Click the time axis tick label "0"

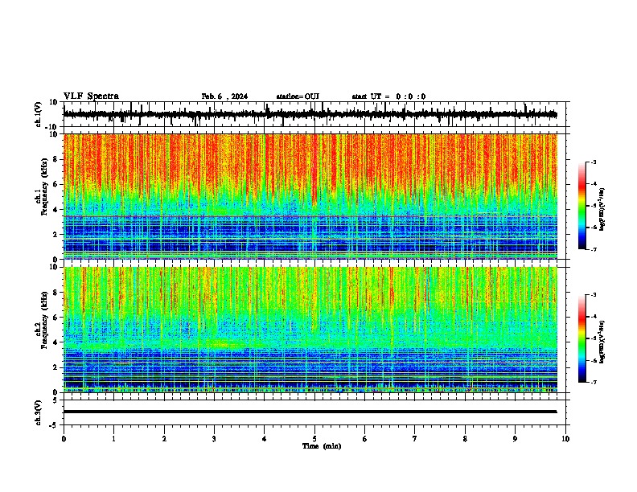(x=64, y=439)
